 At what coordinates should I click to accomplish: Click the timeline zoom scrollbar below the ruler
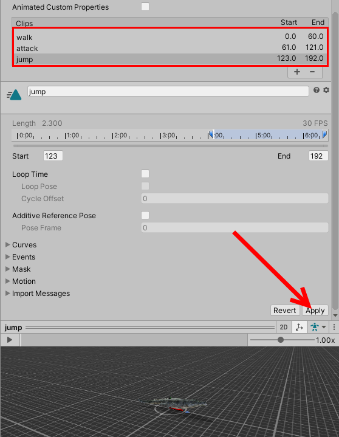pos(171,145)
